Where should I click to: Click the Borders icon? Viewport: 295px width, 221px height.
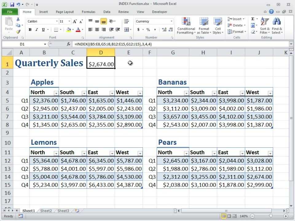tap(56, 30)
